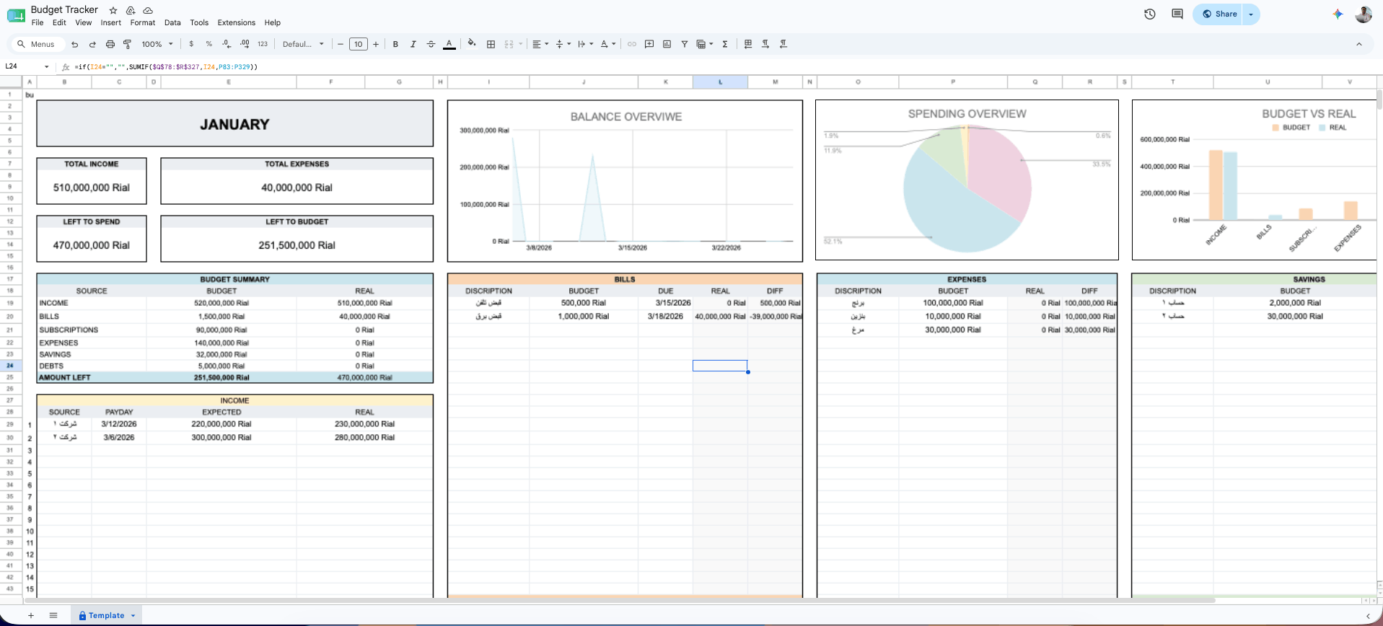The width and height of the screenshot is (1383, 626).
Task: Create a filter
Action: click(684, 44)
